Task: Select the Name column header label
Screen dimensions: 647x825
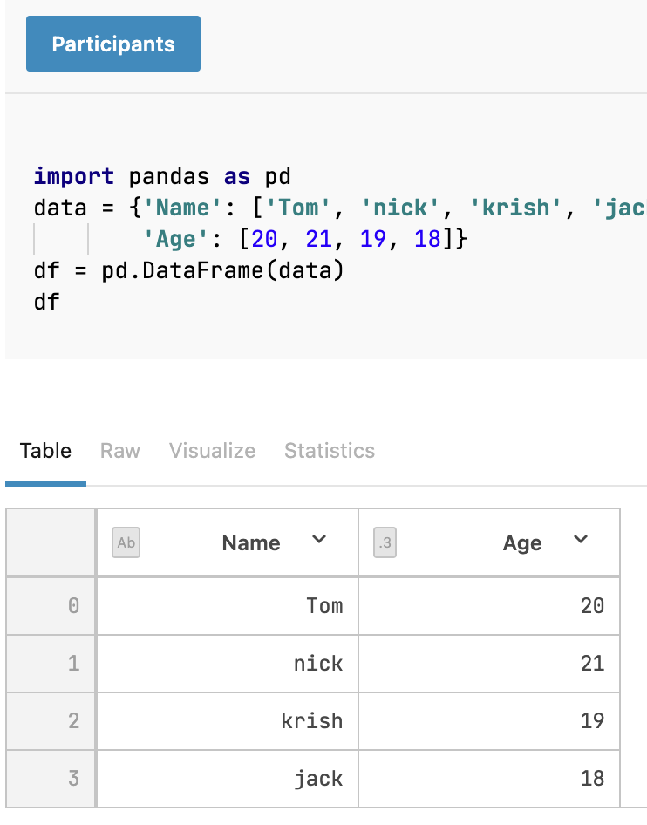Action: [x=251, y=543]
